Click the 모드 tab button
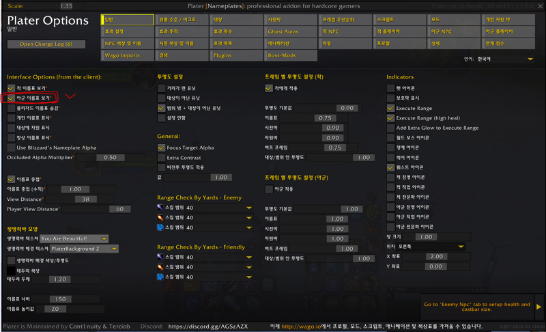This screenshot has width=546, height=332. pyautogui.click(x=454, y=20)
